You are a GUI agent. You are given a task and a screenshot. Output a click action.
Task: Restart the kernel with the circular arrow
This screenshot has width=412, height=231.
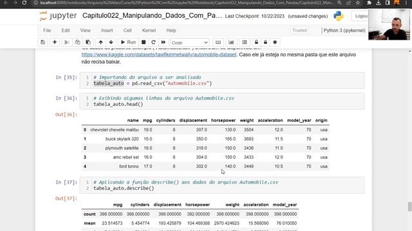[x=153, y=42]
